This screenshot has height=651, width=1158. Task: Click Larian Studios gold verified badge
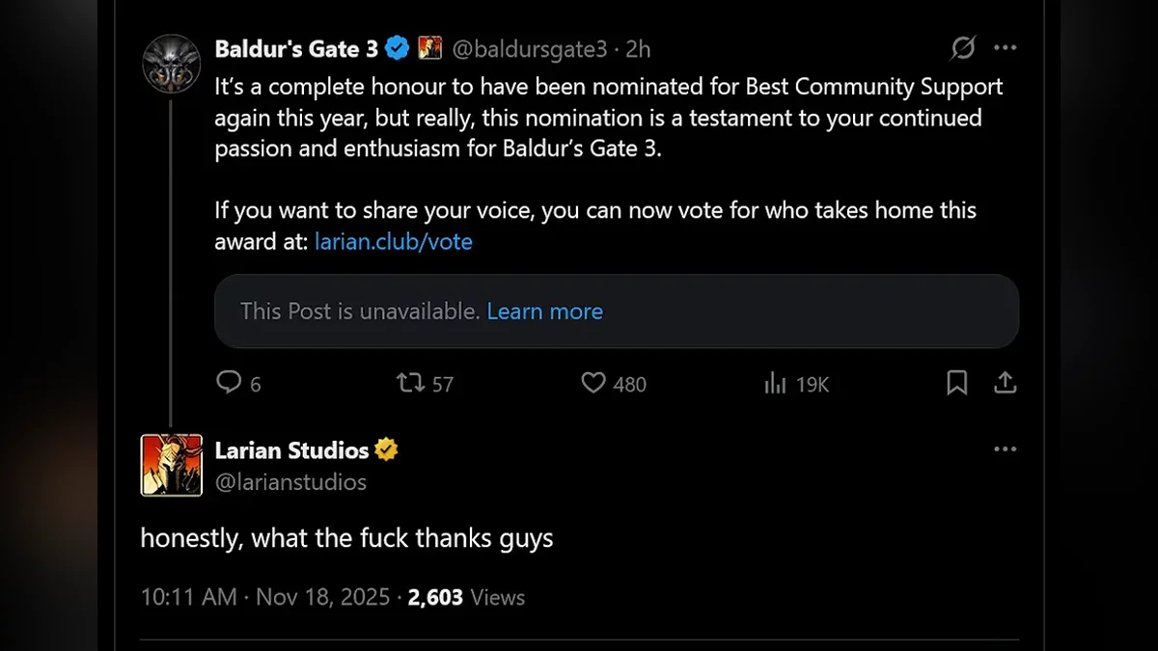click(x=387, y=449)
